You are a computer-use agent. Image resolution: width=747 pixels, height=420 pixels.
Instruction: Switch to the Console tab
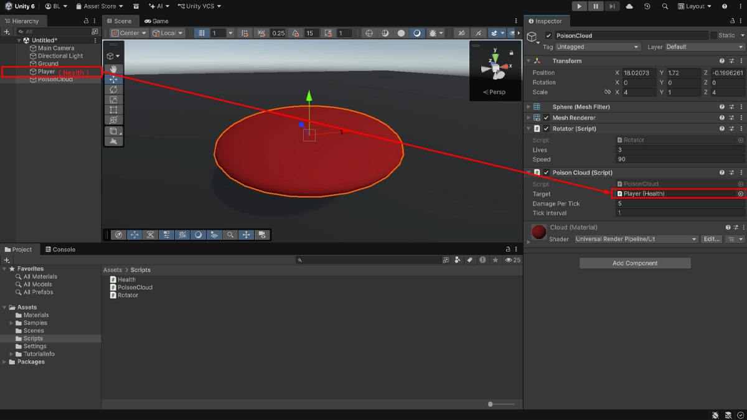59,250
